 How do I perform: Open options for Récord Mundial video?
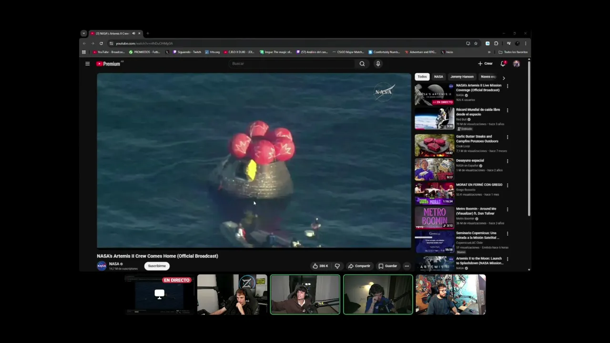coord(508,110)
